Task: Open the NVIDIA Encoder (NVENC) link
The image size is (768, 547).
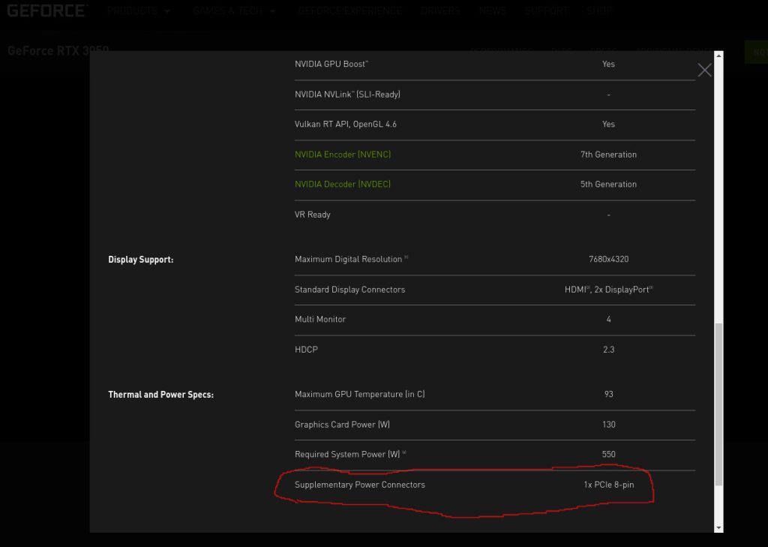Action: tap(343, 155)
